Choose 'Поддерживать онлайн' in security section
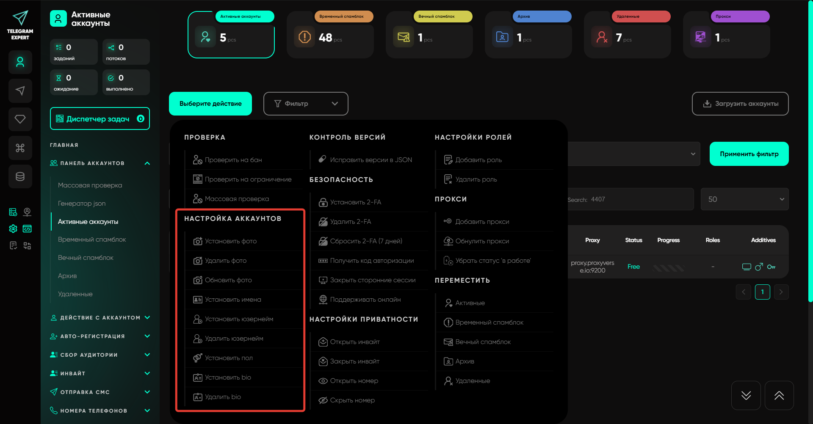Image resolution: width=813 pixels, height=424 pixels. pyautogui.click(x=365, y=300)
